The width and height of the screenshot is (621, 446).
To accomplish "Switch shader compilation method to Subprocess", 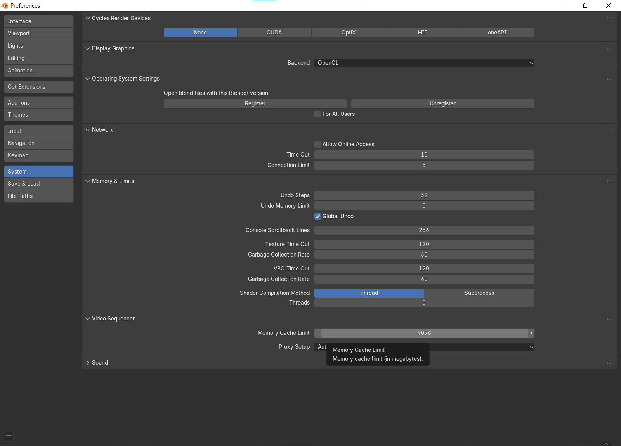I will point(479,293).
